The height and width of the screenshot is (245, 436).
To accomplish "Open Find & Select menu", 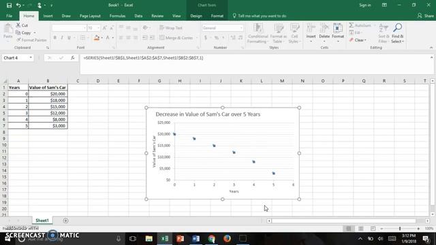I will (397, 33).
